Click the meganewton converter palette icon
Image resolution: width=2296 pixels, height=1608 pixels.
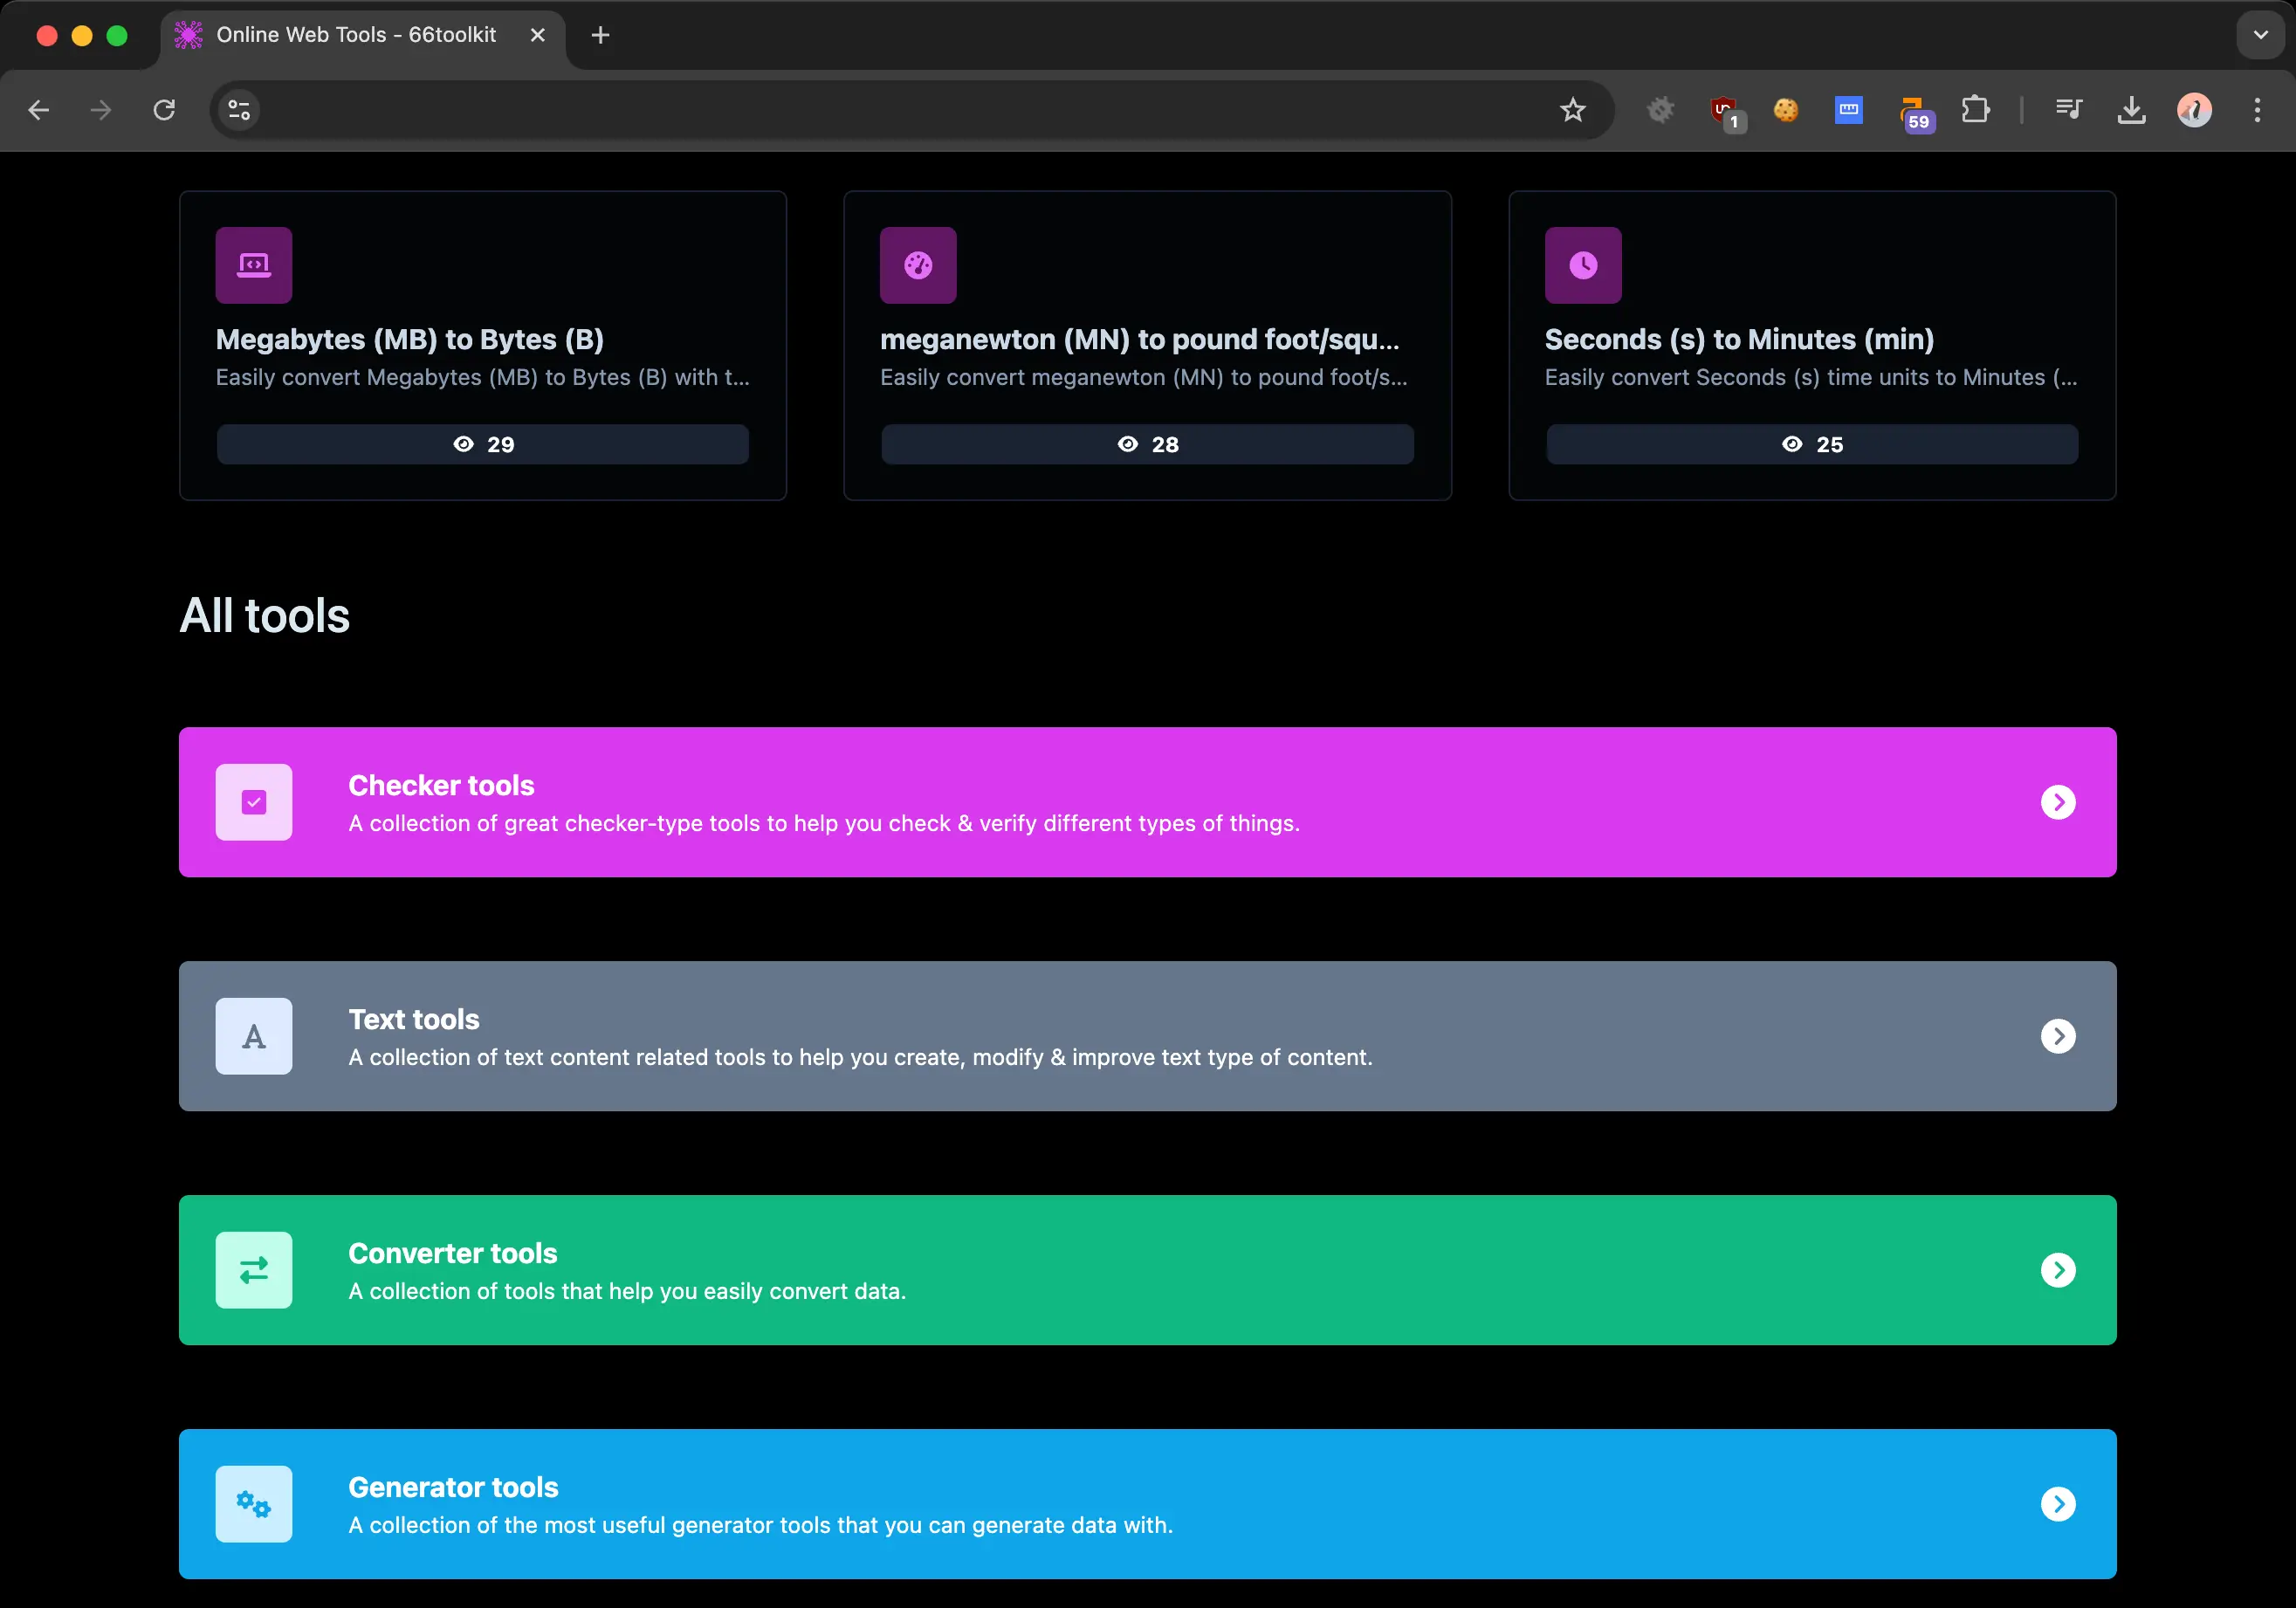tap(917, 264)
